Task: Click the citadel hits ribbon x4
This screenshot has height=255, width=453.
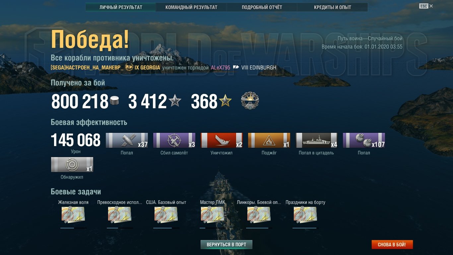Action: (316, 140)
